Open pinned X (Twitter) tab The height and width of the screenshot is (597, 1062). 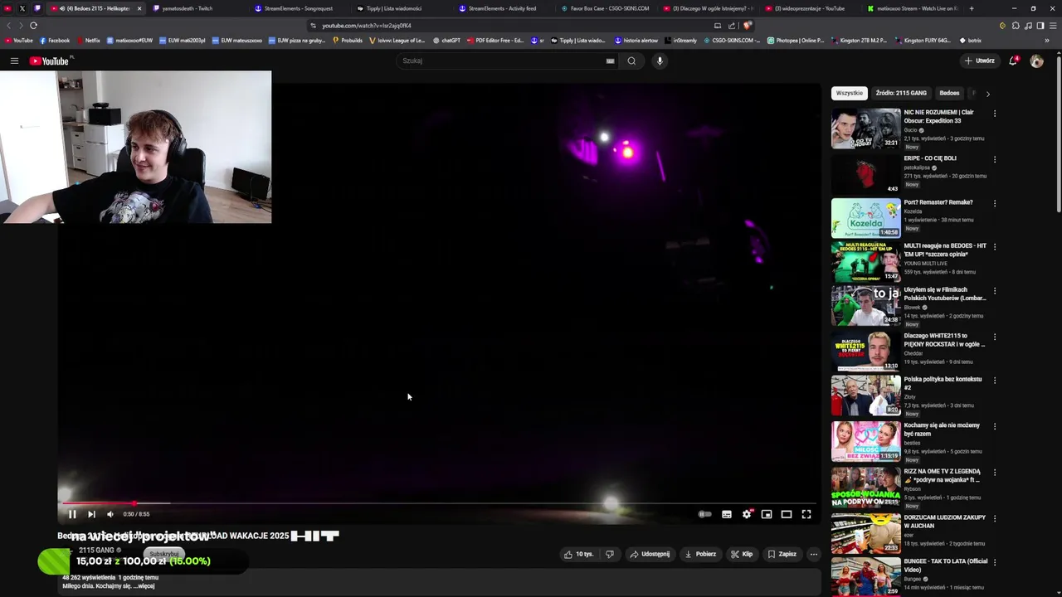pyautogui.click(x=22, y=8)
